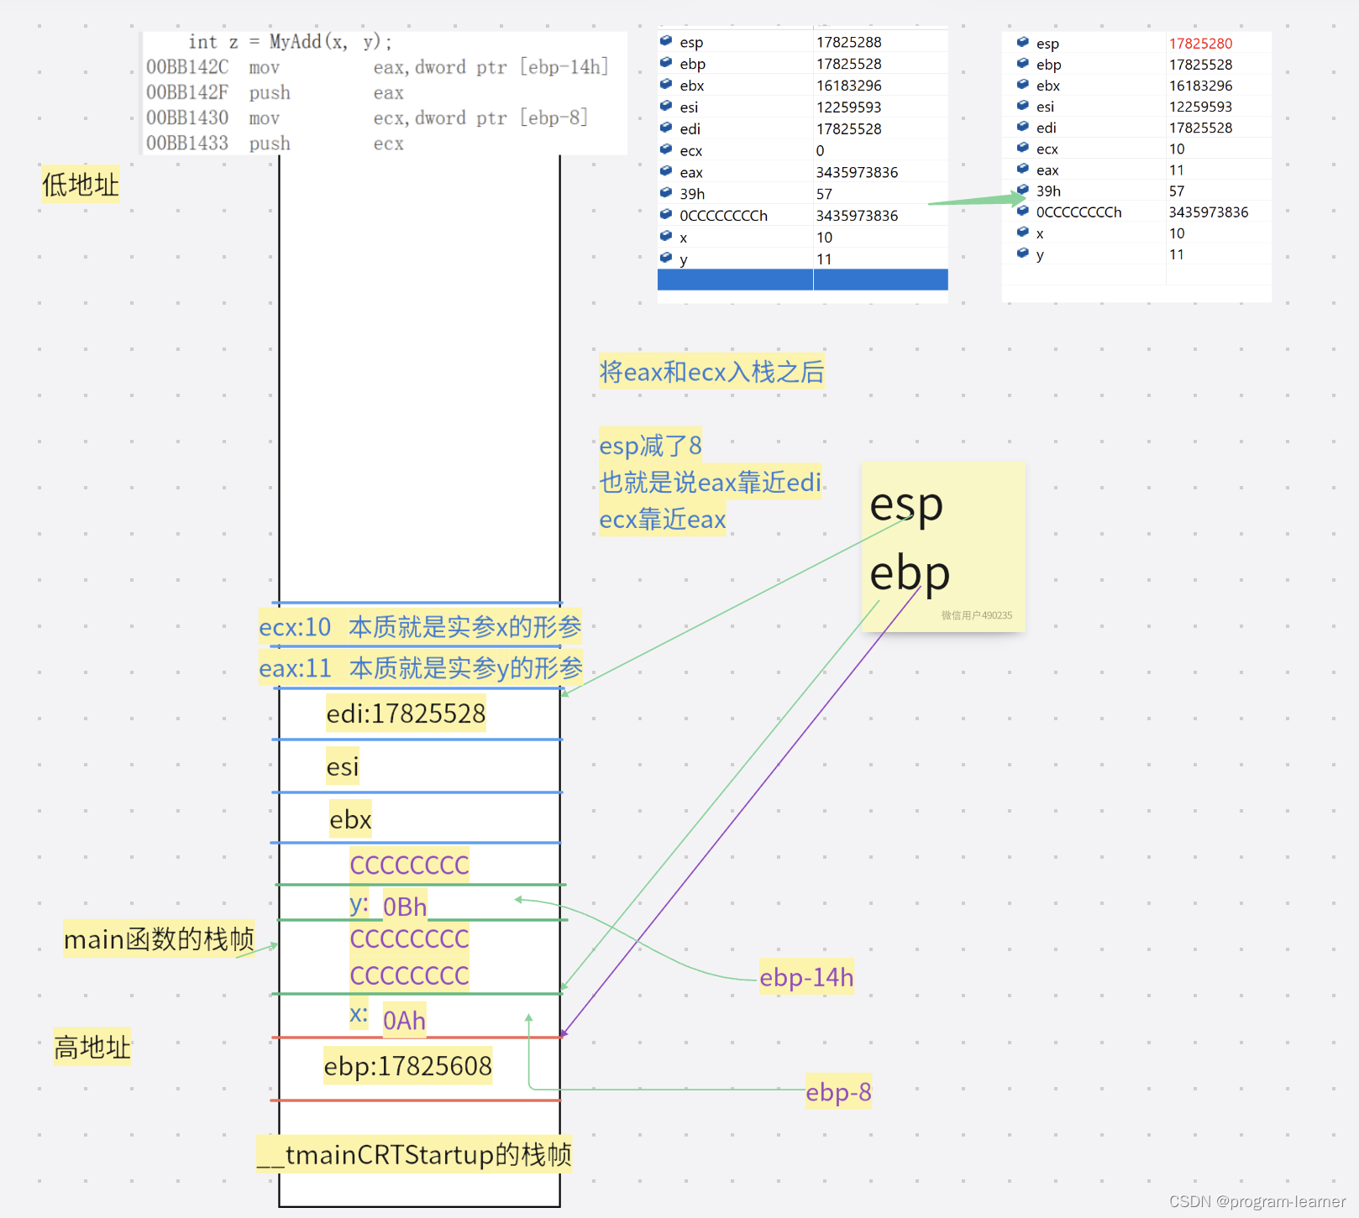1359x1218 pixels.
Task: Click the ebx stack entry label
Action: click(x=350, y=819)
